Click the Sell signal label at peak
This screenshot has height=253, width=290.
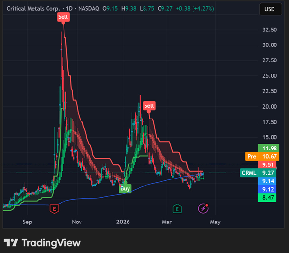[x=63, y=17]
